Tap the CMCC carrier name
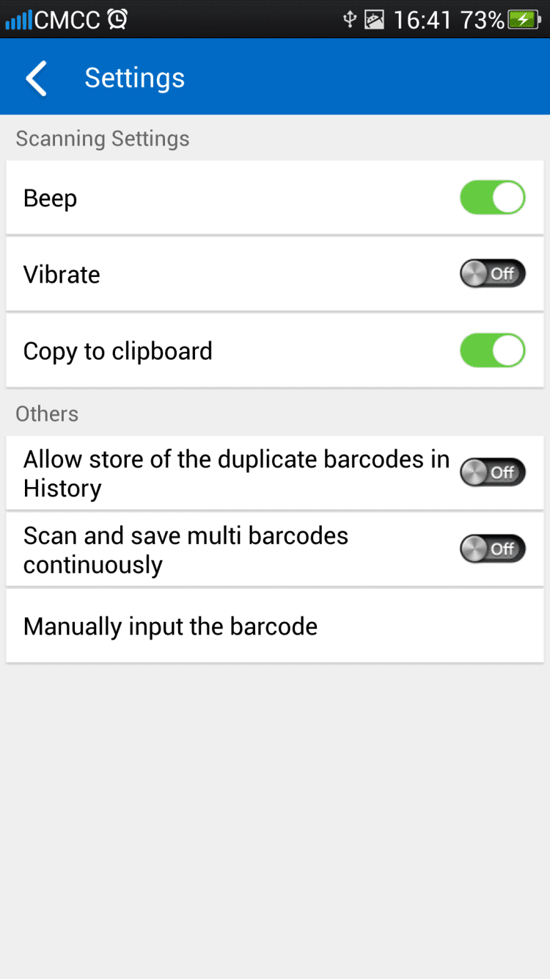Image resolution: width=550 pixels, height=979 pixels. coord(67,20)
